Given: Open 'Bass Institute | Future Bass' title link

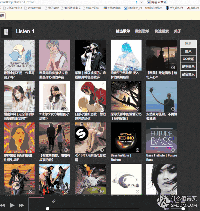Looking at the screenshot, I should (162, 157).
